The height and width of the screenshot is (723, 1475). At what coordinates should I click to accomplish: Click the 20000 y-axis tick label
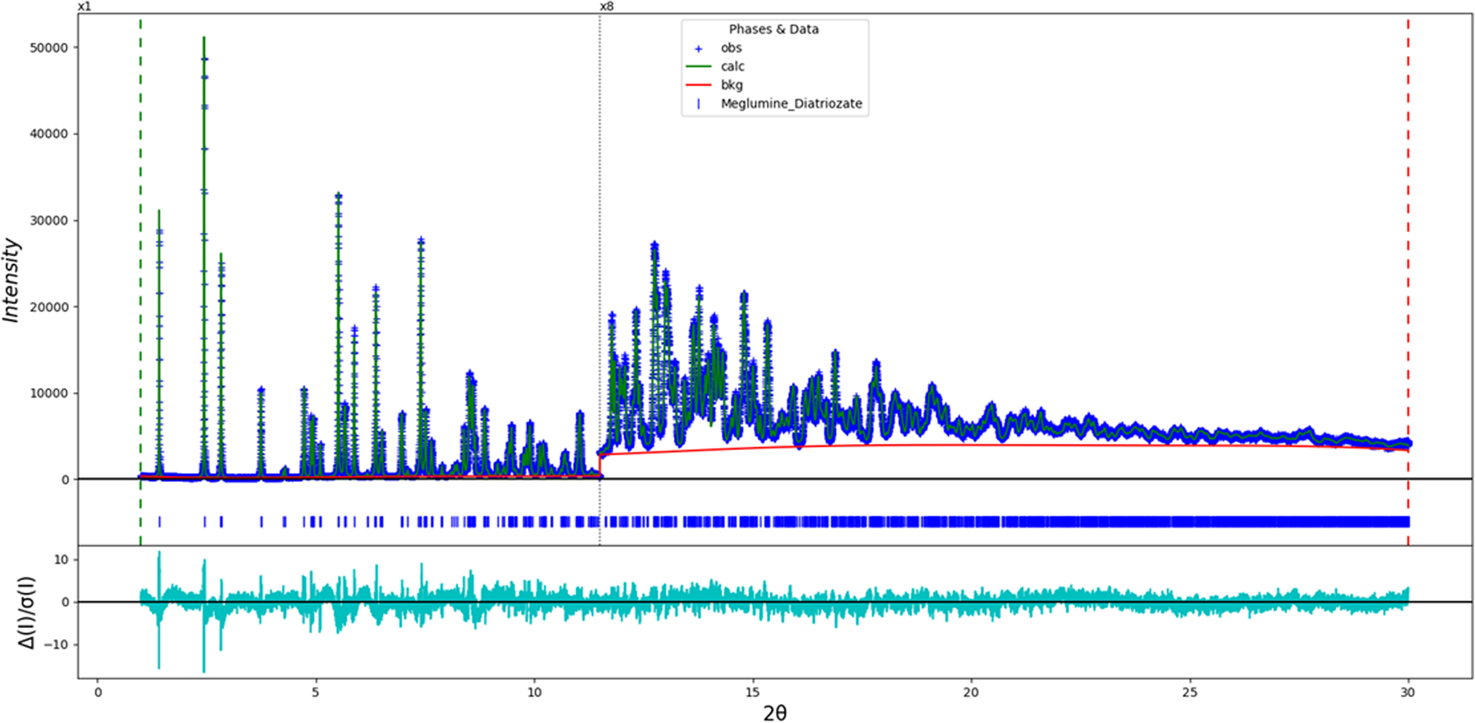click(49, 307)
